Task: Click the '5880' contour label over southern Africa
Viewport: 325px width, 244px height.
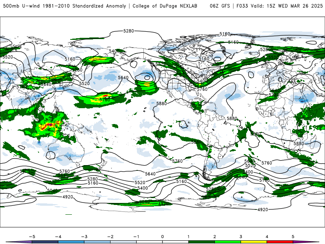Action: click(x=299, y=144)
